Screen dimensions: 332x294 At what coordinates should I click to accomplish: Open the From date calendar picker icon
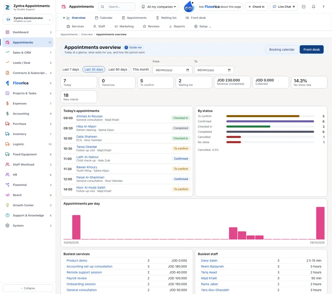187,70
